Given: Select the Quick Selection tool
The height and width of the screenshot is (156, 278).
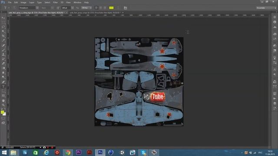Looking at the screenshot, I should (x=3, y=32).
